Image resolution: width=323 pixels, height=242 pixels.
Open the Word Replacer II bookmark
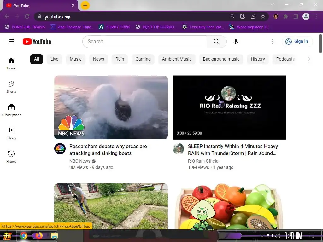[249, 27]
